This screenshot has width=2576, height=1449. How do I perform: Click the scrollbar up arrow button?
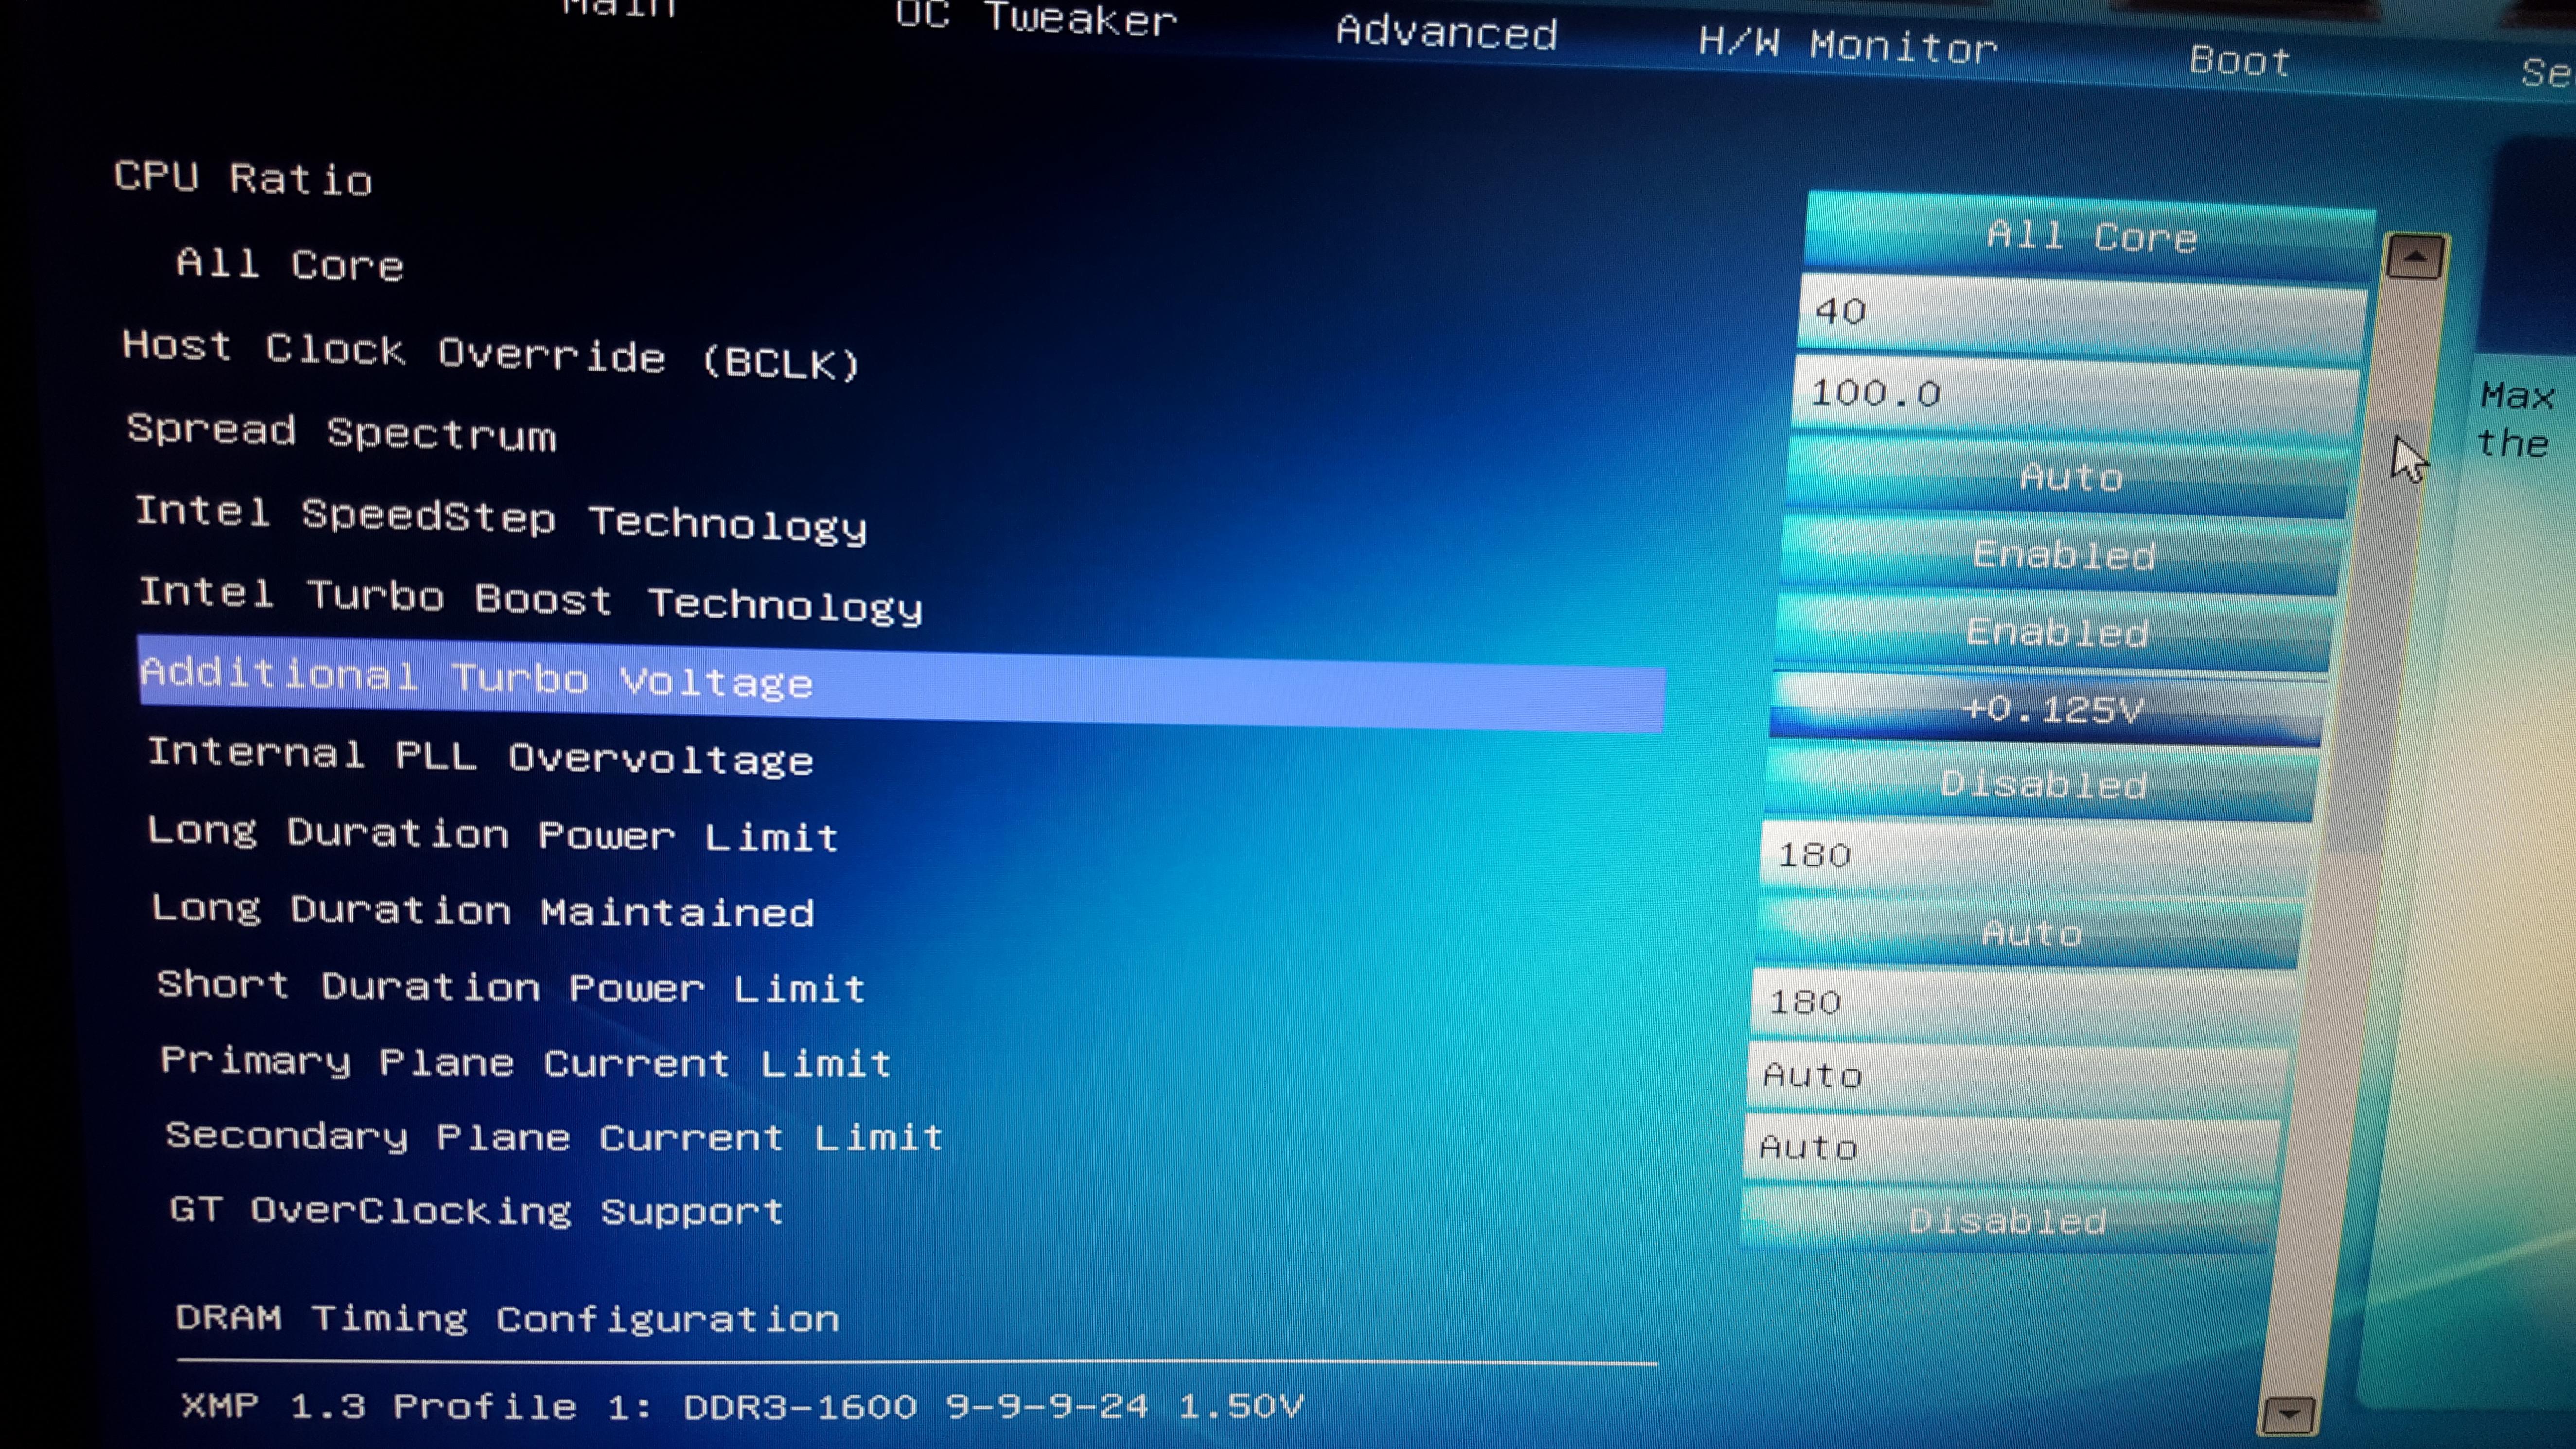2414,258
